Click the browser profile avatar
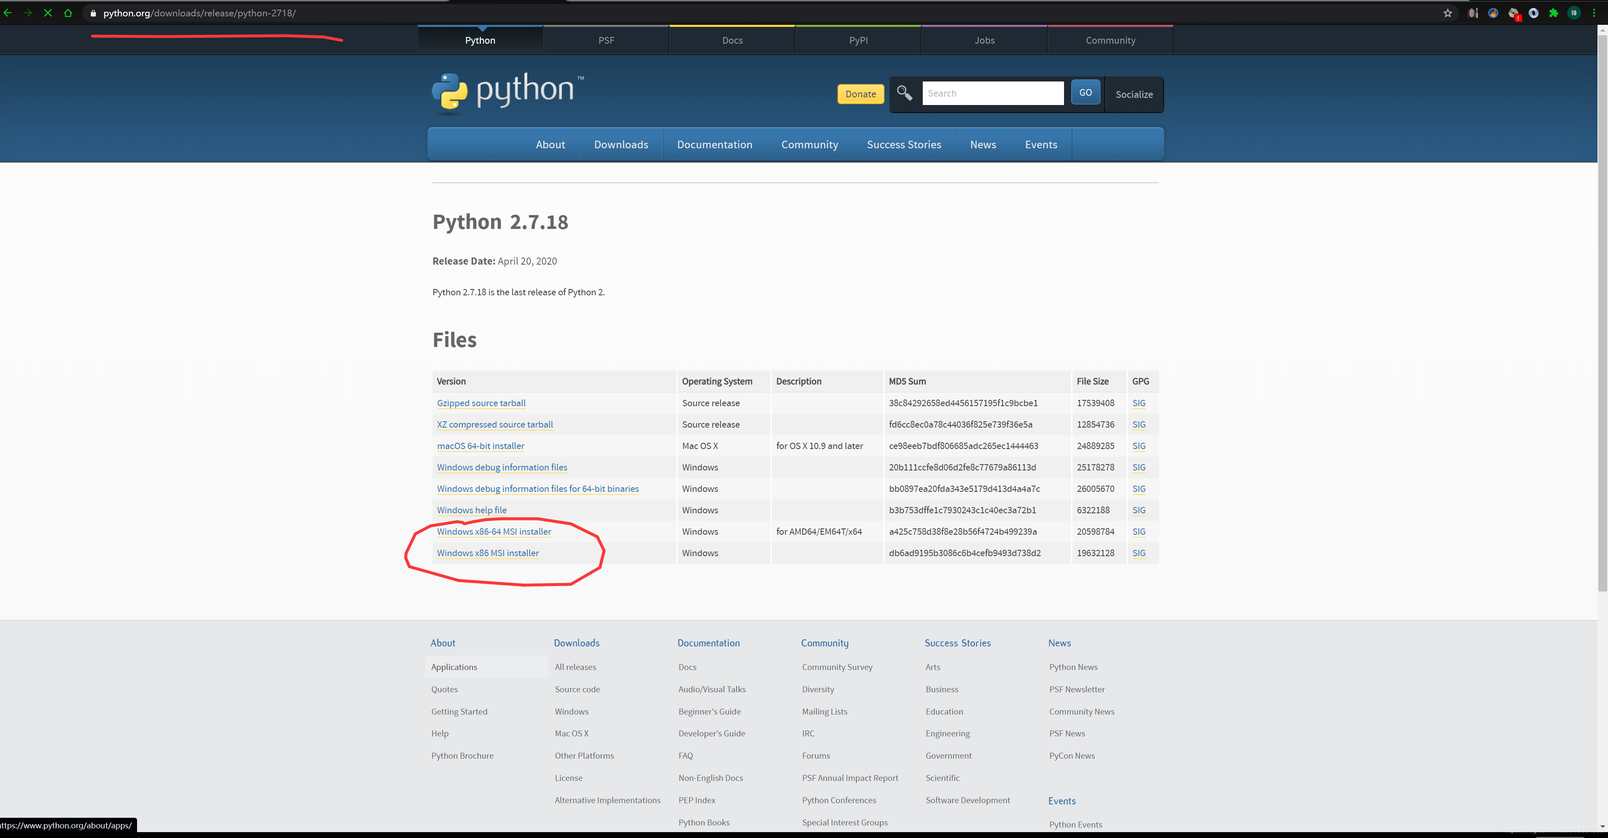This screenshot has width=1608, height=838. [1574, 13]
